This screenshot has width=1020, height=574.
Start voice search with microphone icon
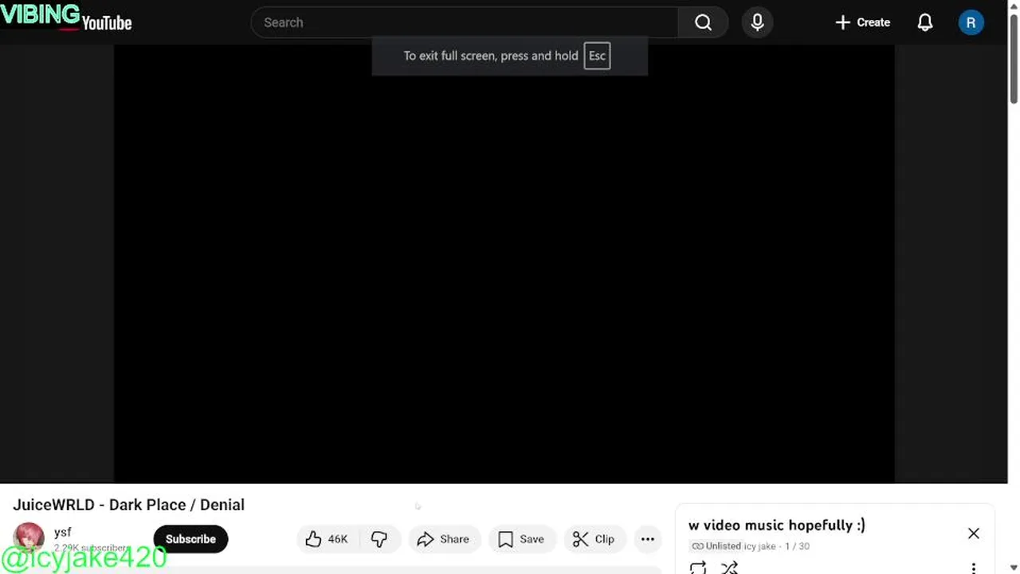[757, 22]
